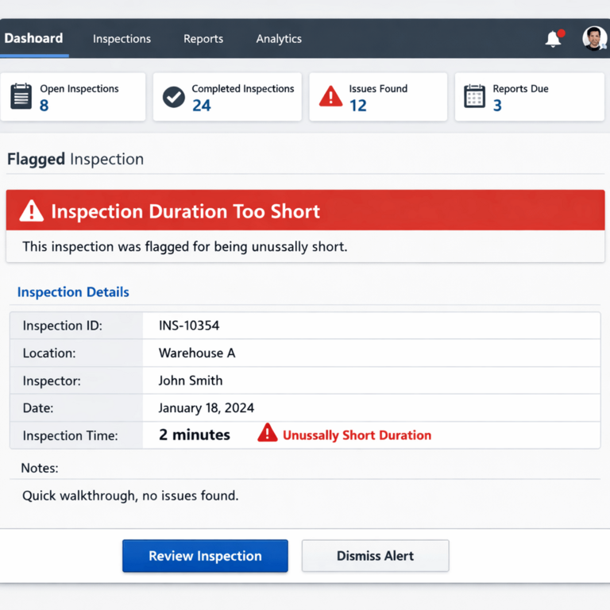The image size is (610, 610).
Task: Click the Flagged Inspection heading
Action: pos(75,159)
